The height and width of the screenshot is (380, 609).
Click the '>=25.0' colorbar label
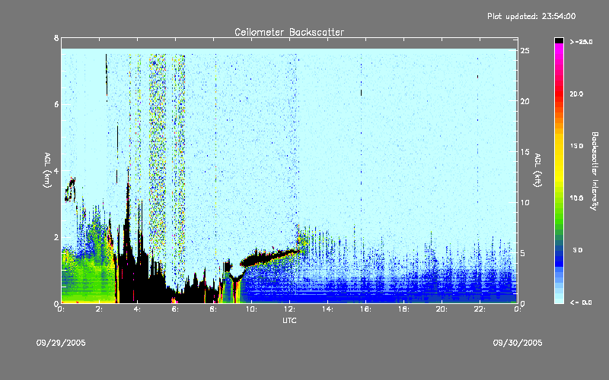(581, 42)
